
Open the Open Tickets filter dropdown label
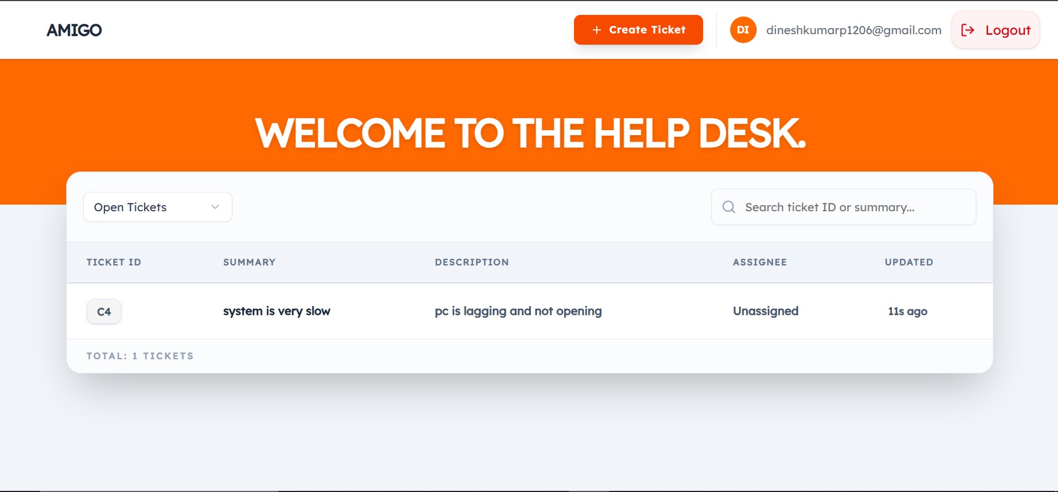(x=130, y=207)
